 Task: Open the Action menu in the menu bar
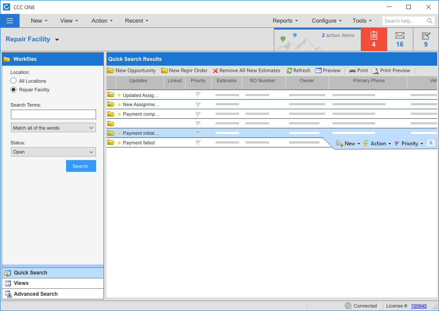102,21
